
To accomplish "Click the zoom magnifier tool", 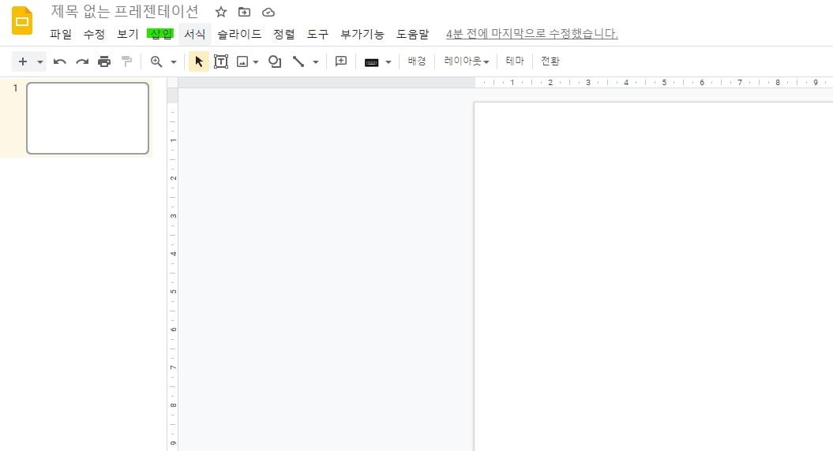I will (x=156, y=61).
